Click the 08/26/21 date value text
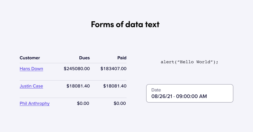The width and height of the screenshot is (253, 132). click(162, 96)
